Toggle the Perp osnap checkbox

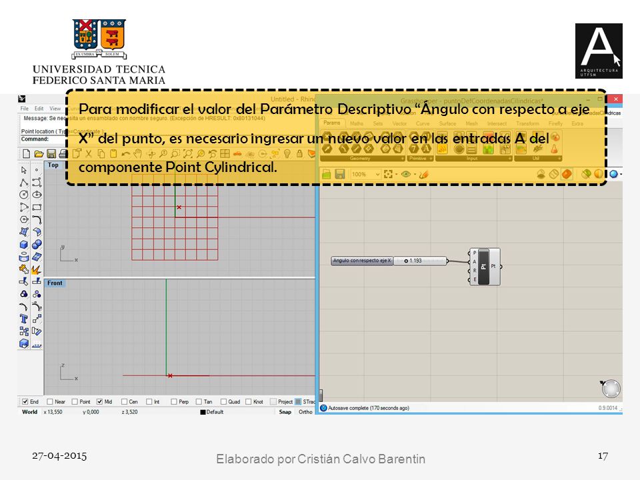tap(174, 401)
